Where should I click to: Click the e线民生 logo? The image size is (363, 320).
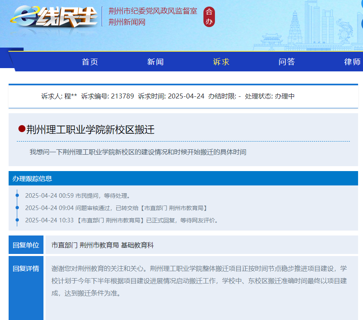(x=53, y=17)
